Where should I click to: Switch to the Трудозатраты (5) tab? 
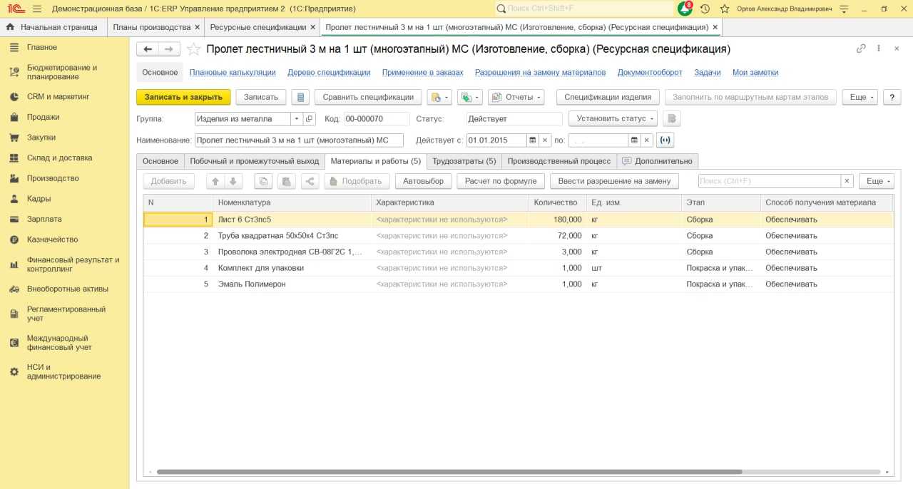(464, 161)
